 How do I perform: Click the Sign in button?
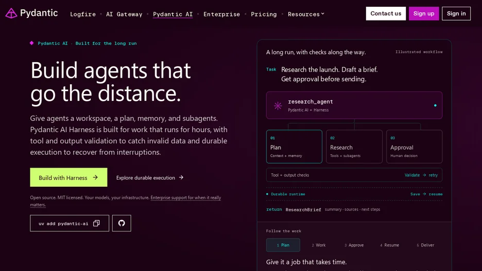click(456, 13)
